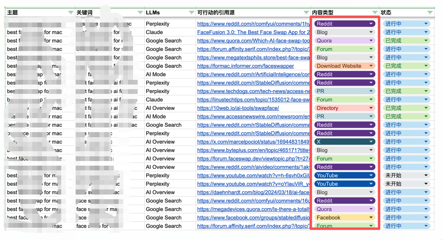Screen dimensions: 442x240
Task: Open the FaceFusion 3.0 Best Face Swap link
Action: pos(253,32)
